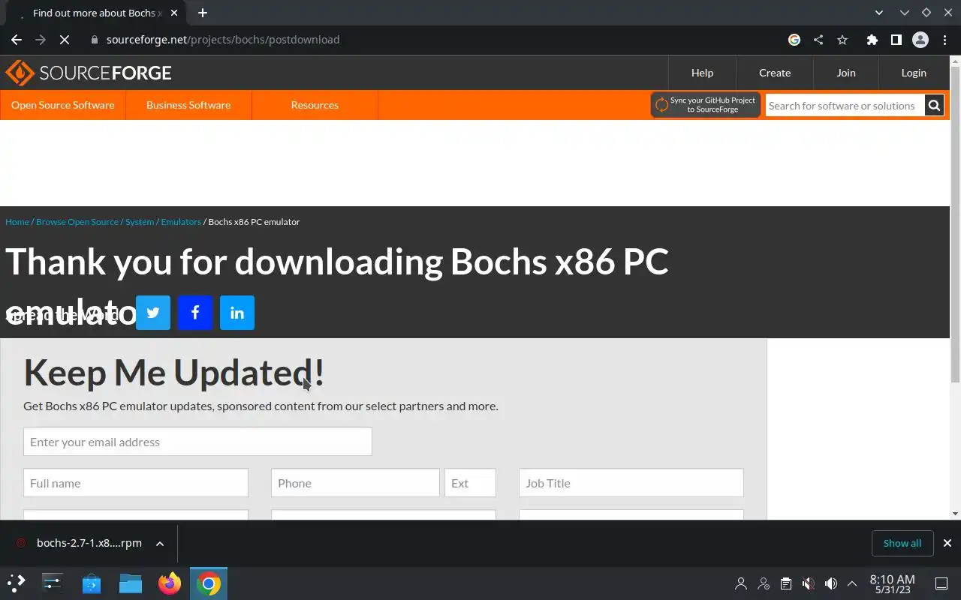
Task: Open Chrome profile avatar
Action: 920,40
